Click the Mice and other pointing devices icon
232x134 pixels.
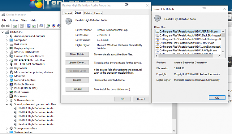click(11, 72)
